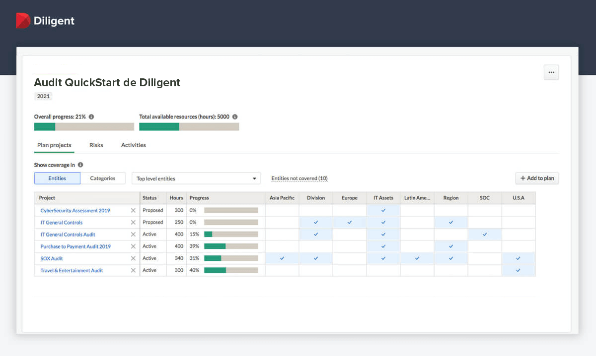Remove SOX Audit with X icon
The width and height of the screenshot is (596, 356).
click(x=133, y=258)
